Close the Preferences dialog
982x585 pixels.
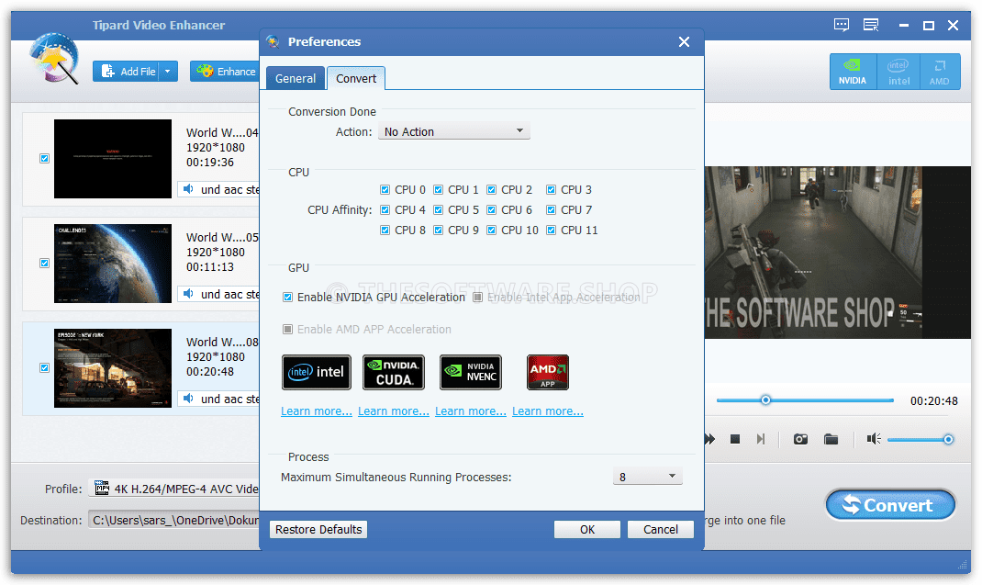point(684,42)
